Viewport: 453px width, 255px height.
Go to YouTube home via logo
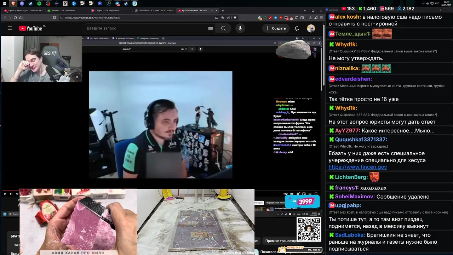pos(31,28)
